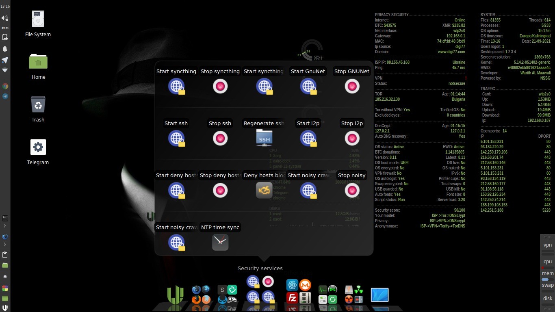Start the i2p service
Screen dimensions: 555x312
point(308,138)
